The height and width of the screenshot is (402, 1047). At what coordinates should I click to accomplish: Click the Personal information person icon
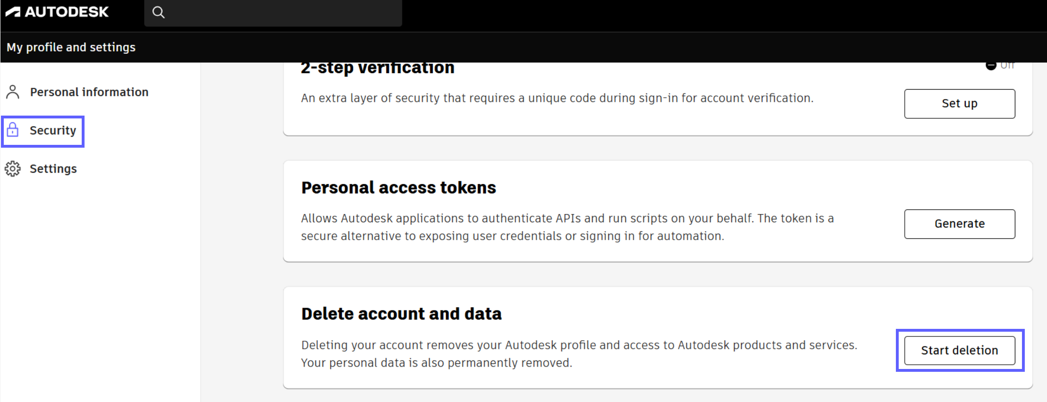tap(13, 92)
